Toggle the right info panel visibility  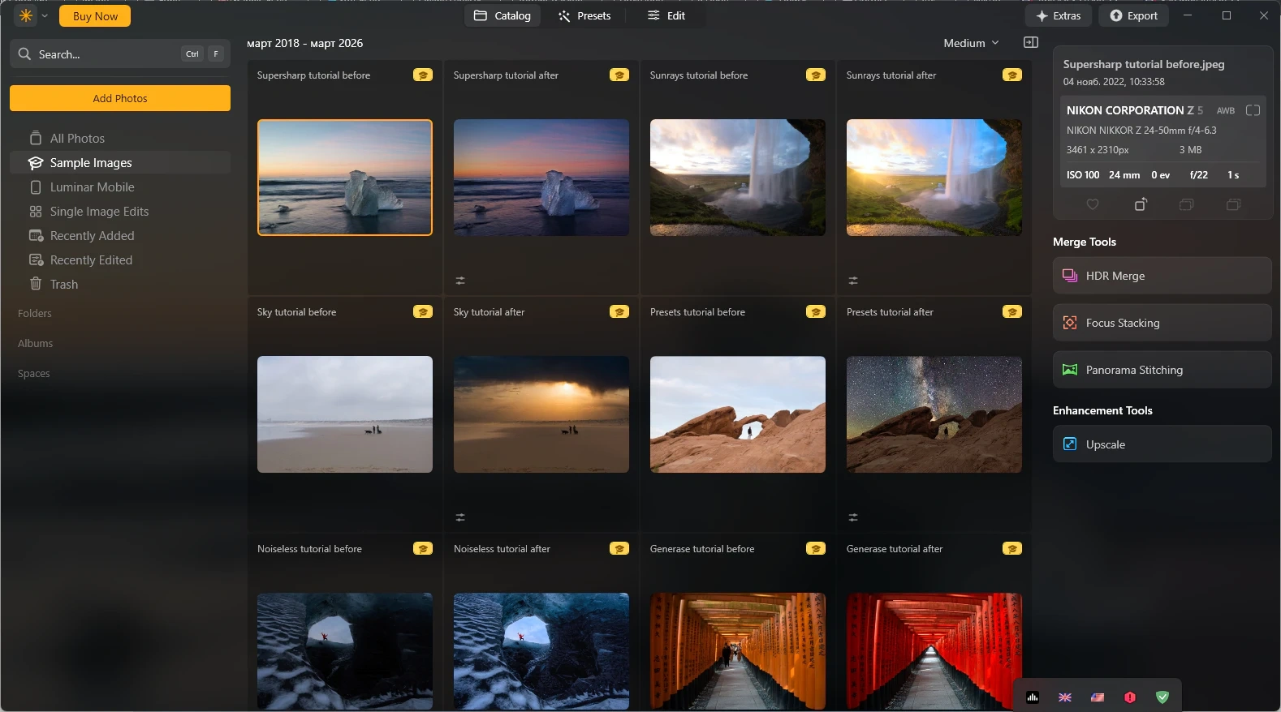pyautogui.click(x=1031, y=42)
